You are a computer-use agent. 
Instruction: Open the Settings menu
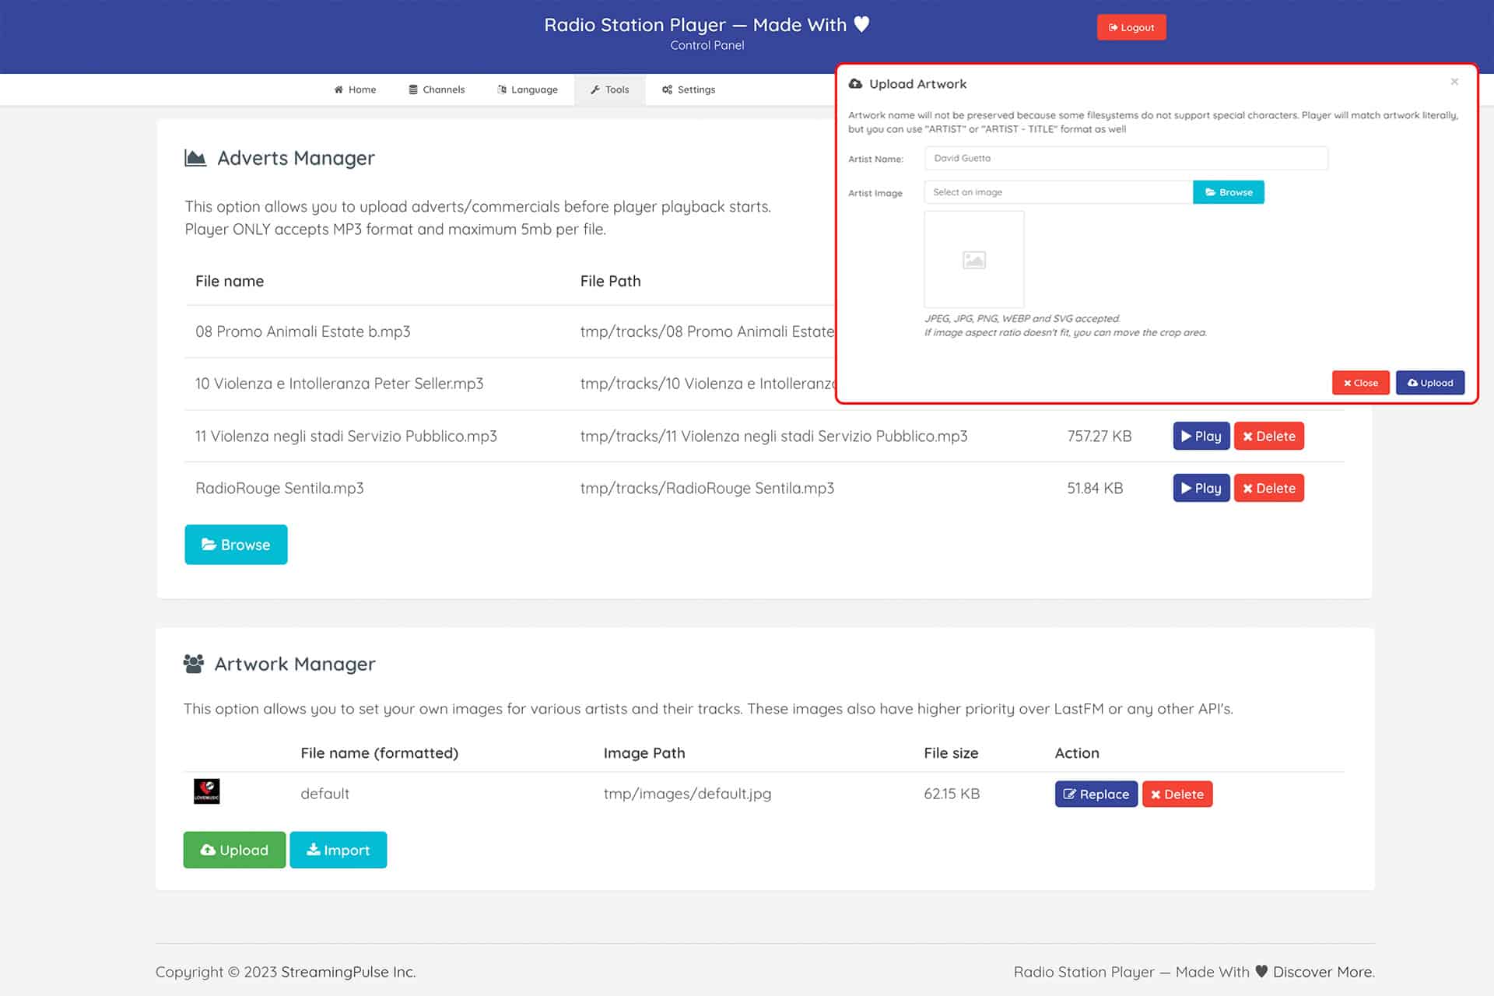tap(689, 89)
